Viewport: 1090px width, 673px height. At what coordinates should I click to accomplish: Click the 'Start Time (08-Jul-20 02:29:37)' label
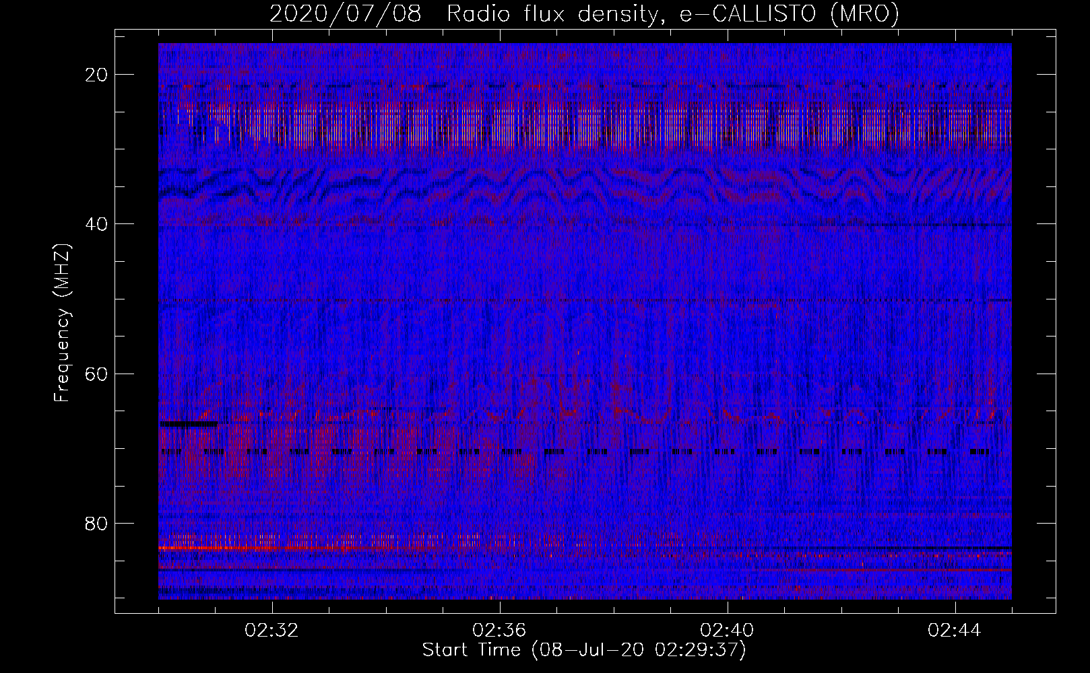584,650
